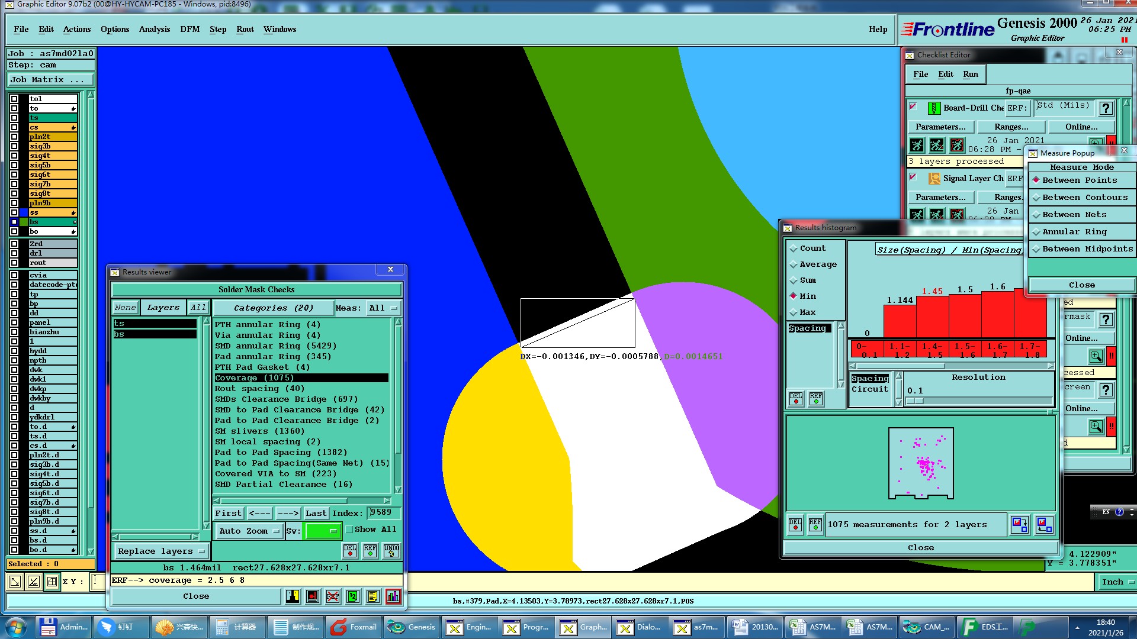1137x639 pixels.
Task: Open the DFM menu
Action: pyautogui.click(x=189, y=30)
